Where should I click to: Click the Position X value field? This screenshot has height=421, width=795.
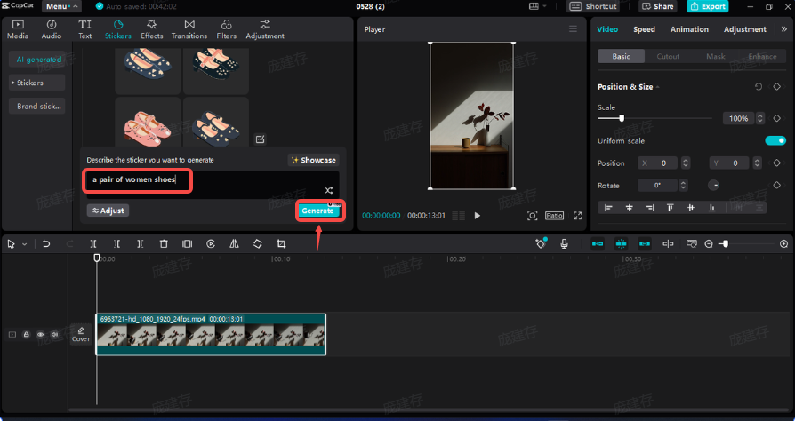point(658,163)
